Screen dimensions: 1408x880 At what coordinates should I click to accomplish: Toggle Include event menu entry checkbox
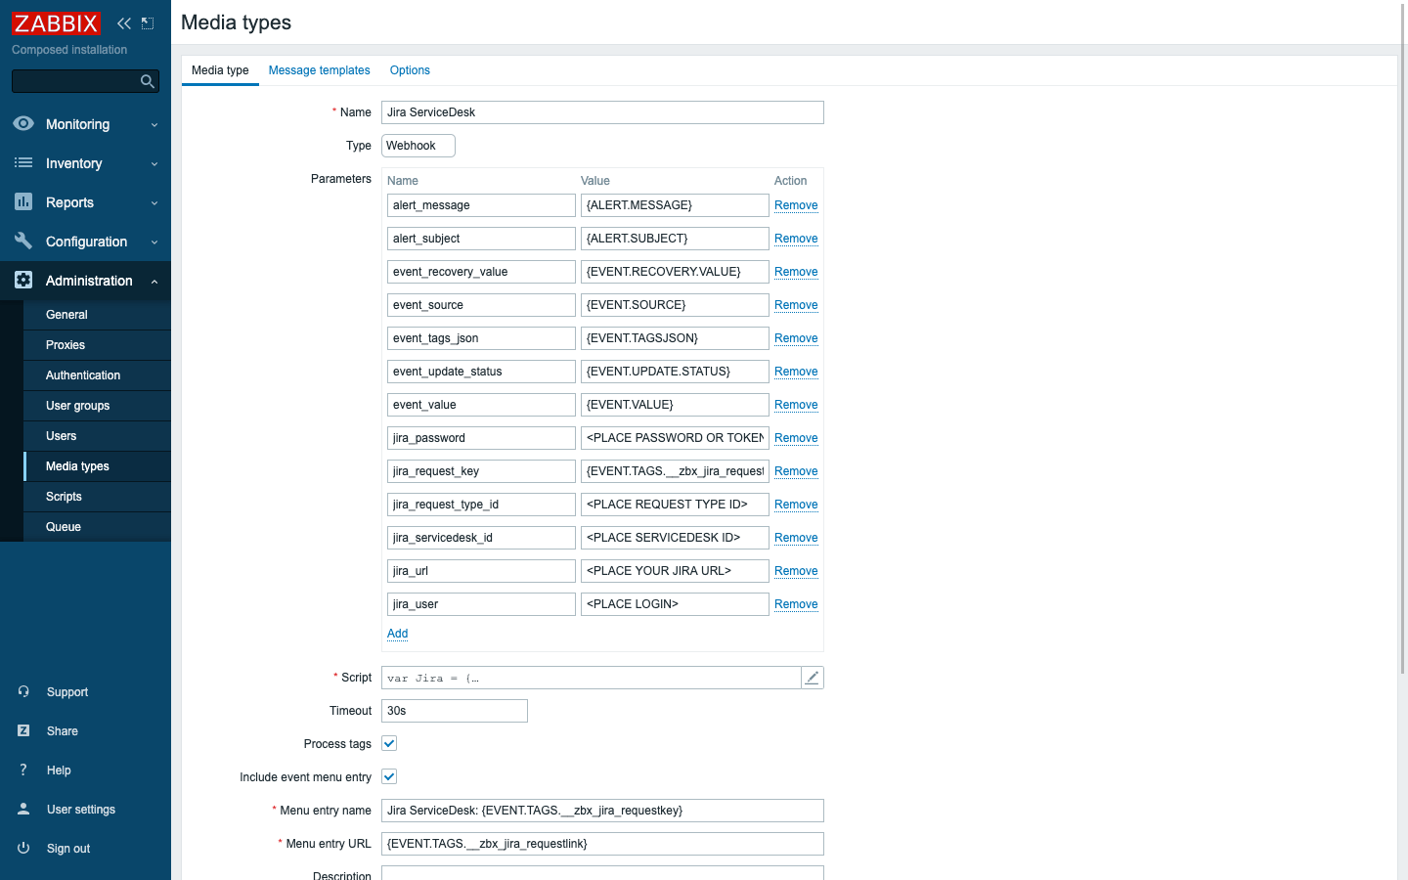tap(389, 777)
